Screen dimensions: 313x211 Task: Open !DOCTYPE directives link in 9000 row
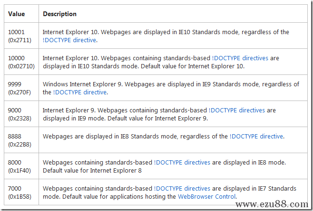coord(237,110)
